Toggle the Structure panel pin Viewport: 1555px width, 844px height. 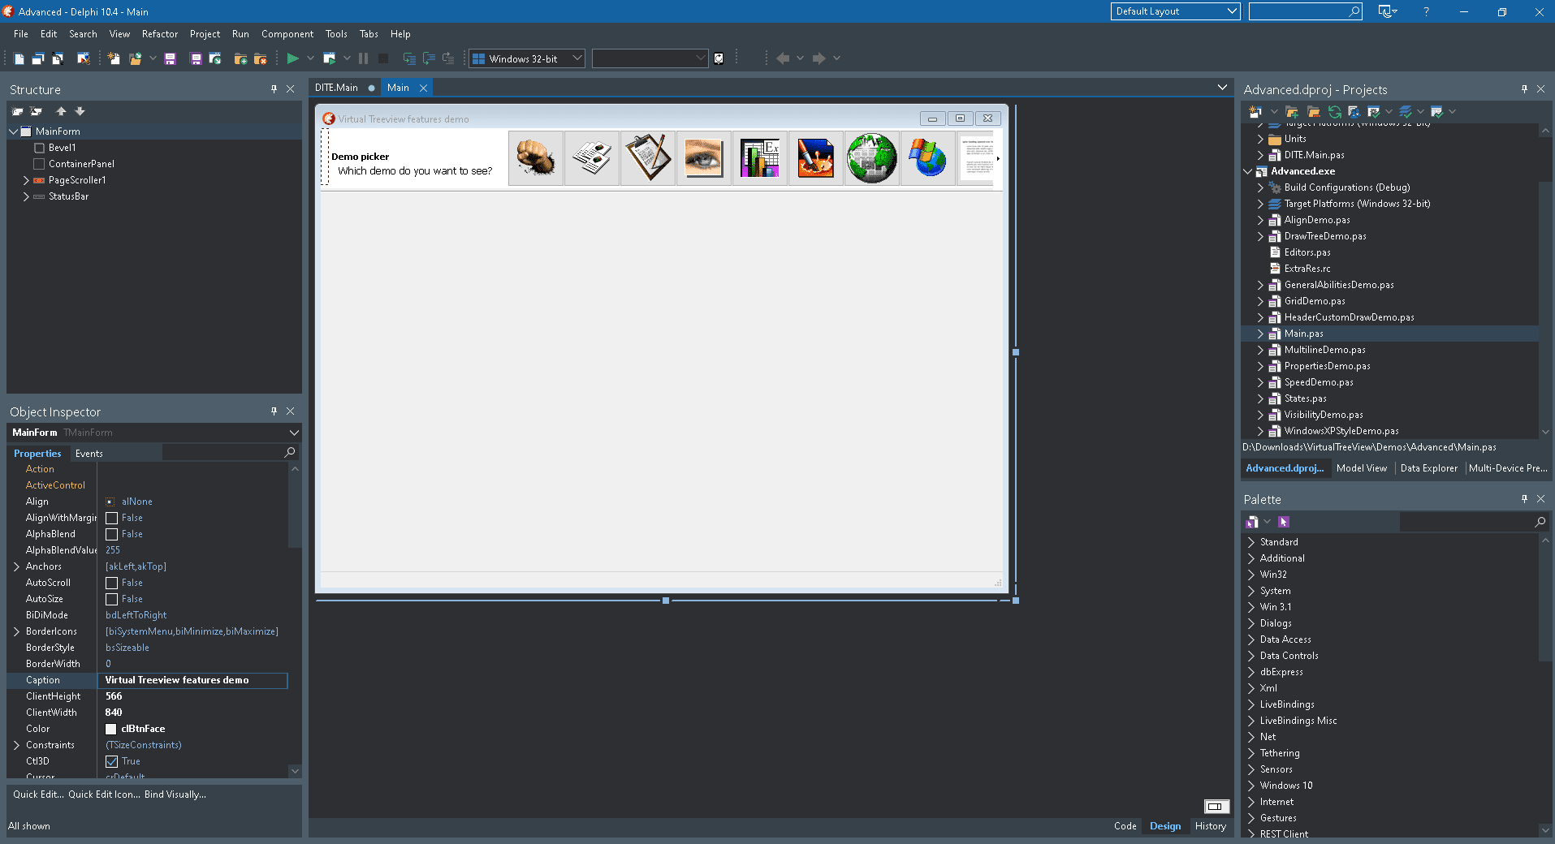click(x=274, y=89)
